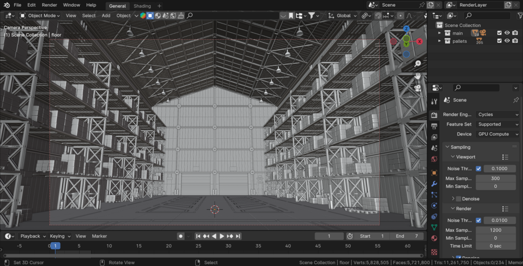Hide the pallets collection in viewport
Screen dimensions: 523x266
(507, 41)
